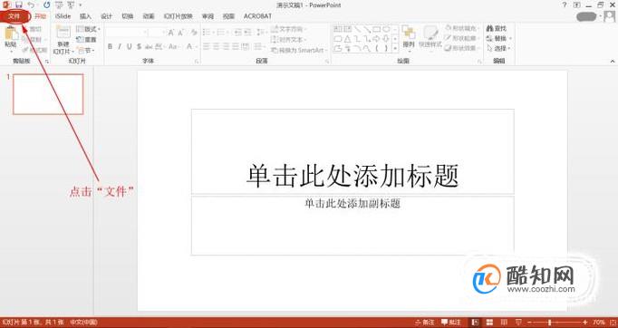Select the triangle shape in shapes gallery
Image resolution: width=618 pixels, height=328 pixels.
(347, 39)
